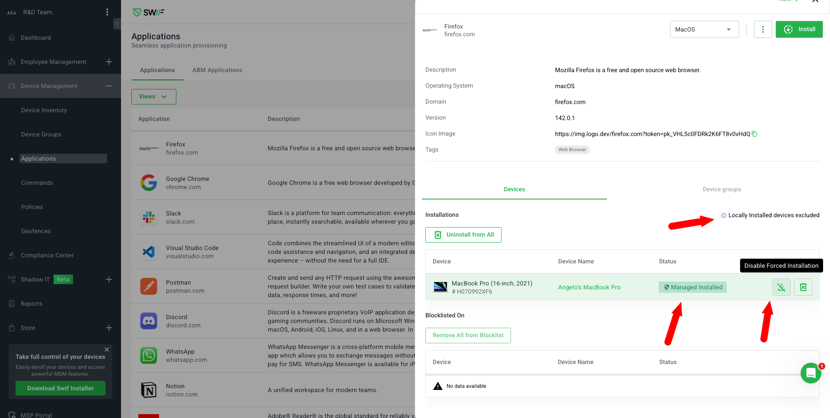Expand the Views dropdown
The height and width of the screenshot is (418, 830).
153,97
